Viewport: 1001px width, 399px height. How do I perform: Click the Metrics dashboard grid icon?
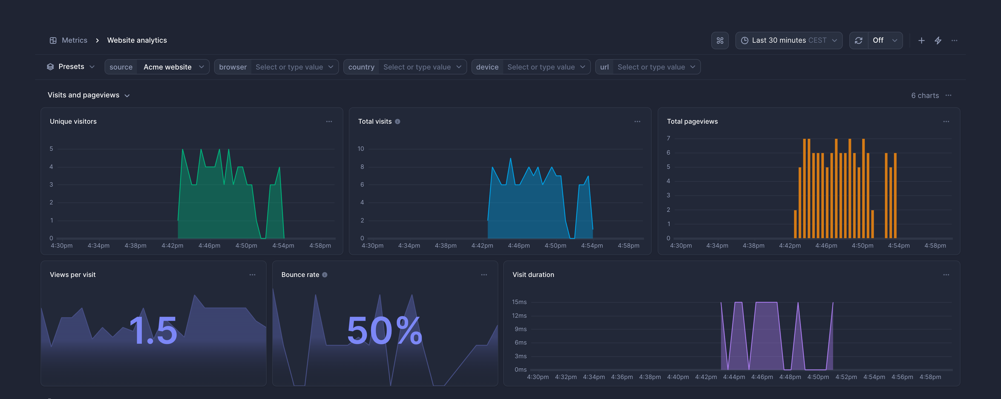click(x=53, y=41)
